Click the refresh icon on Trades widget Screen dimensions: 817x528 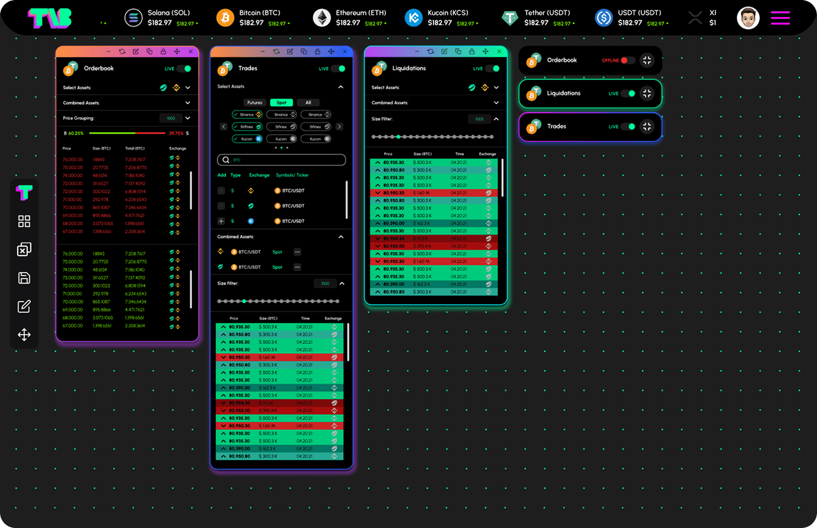(276, 51)
